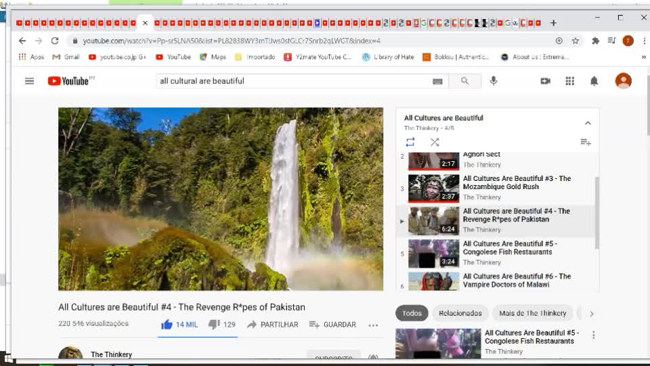Viewport: 650px width, 366px height.
Task: Click the browser address bar URL
Action: pos(232,41)
